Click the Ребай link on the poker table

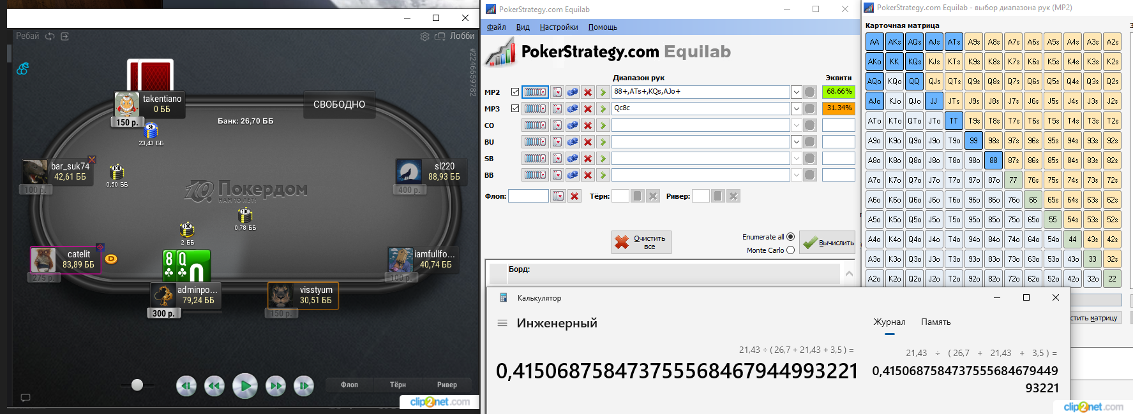click(27, 36)
